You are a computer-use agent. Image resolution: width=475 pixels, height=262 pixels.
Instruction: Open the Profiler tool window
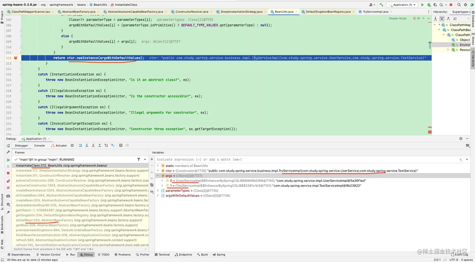pyautogui.click(x=142, y=254)
